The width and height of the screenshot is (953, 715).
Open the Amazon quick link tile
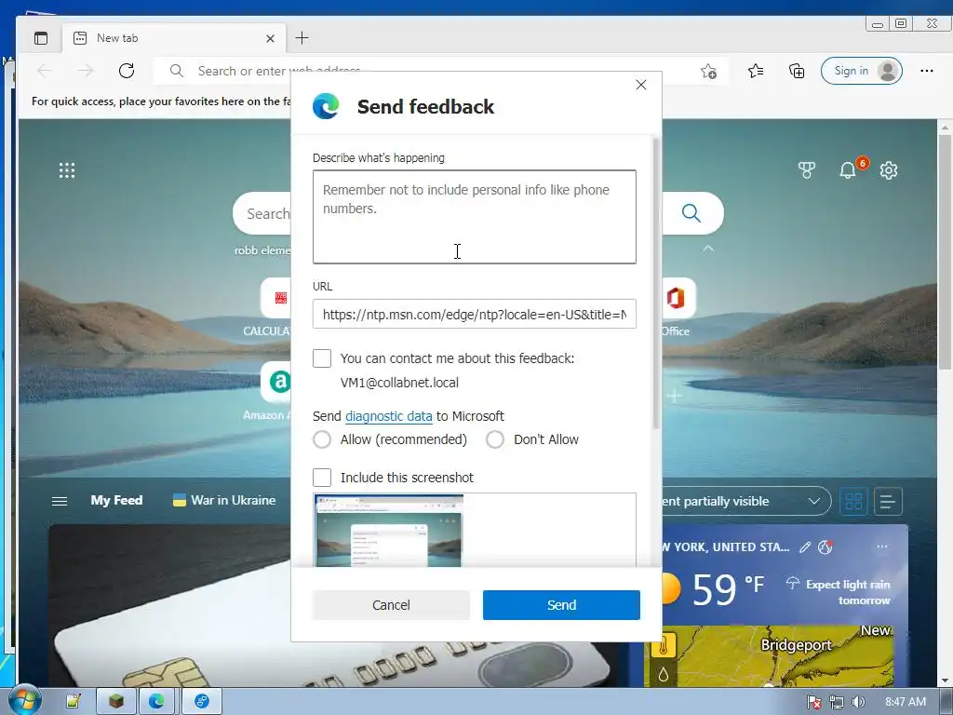click(276, 382)
